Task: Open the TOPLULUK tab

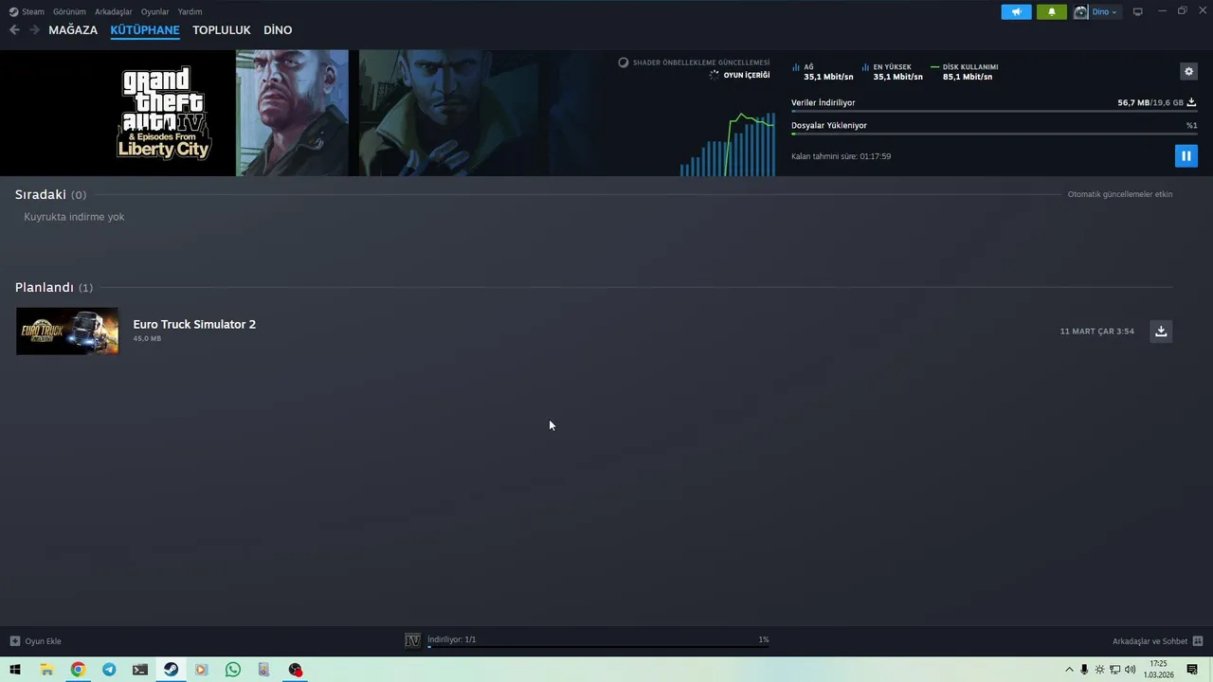Action: [x=222, y=30]
